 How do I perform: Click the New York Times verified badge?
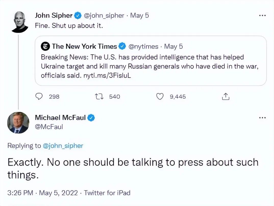point(122,46)
